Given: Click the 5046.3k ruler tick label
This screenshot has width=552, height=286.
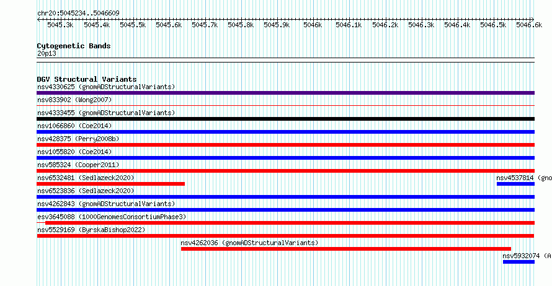Looking at the screenshot, I should pos(421,25).
